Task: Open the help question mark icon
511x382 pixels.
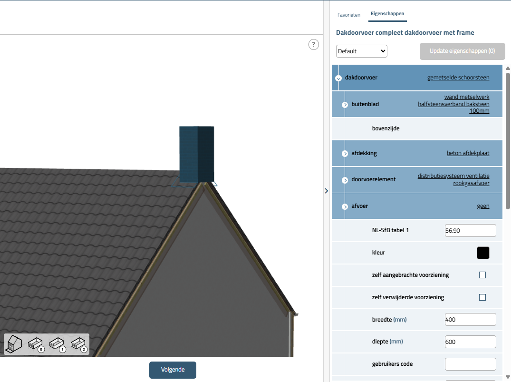Action: click(x=313, y=45)
